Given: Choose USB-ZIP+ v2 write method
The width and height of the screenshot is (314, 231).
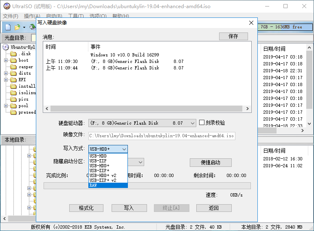Looking at the screenshot, I should (x=108, y=180).
